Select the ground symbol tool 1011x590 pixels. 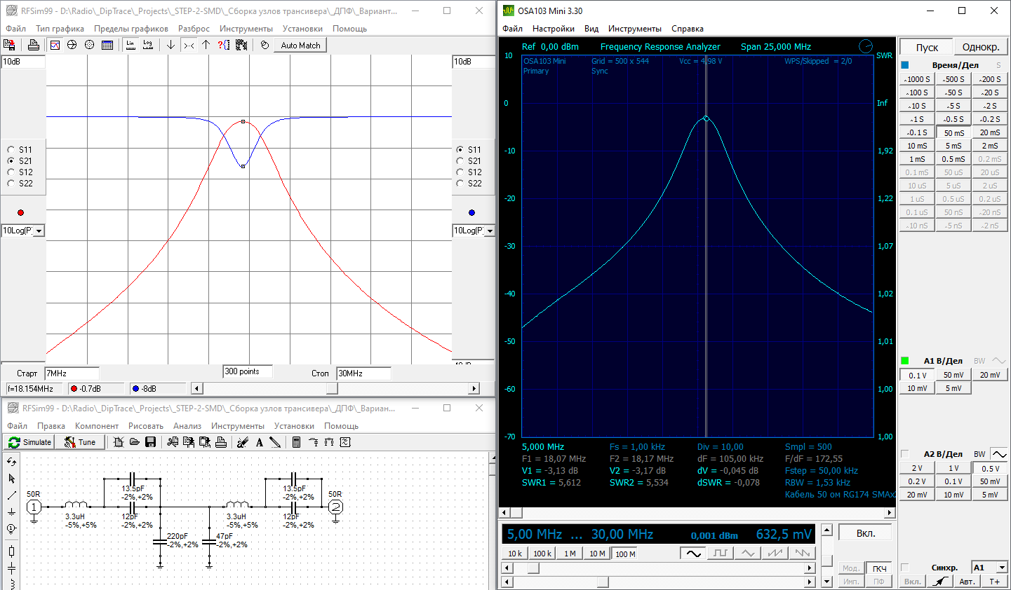point(11,512)
